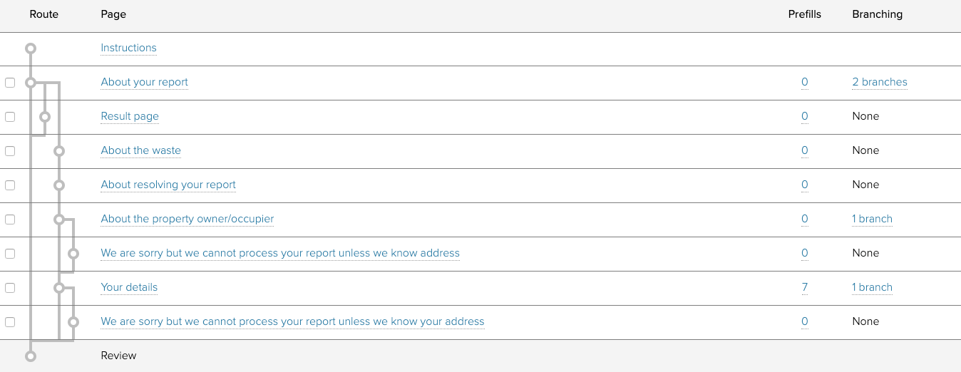Open 1 branch link for Your details
961x372 pixels.
[872, 287]
